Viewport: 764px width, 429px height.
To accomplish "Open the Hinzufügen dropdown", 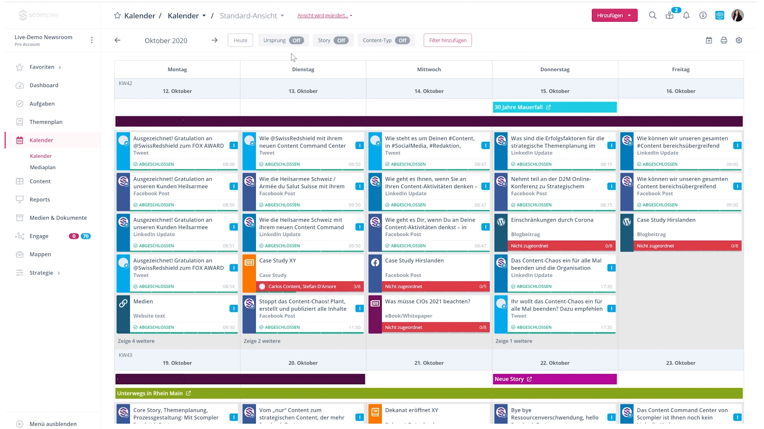I will pos(614,15).
